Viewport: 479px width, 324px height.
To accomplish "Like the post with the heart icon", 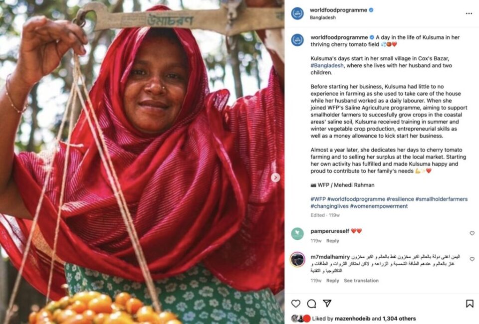I will (296, 304).
